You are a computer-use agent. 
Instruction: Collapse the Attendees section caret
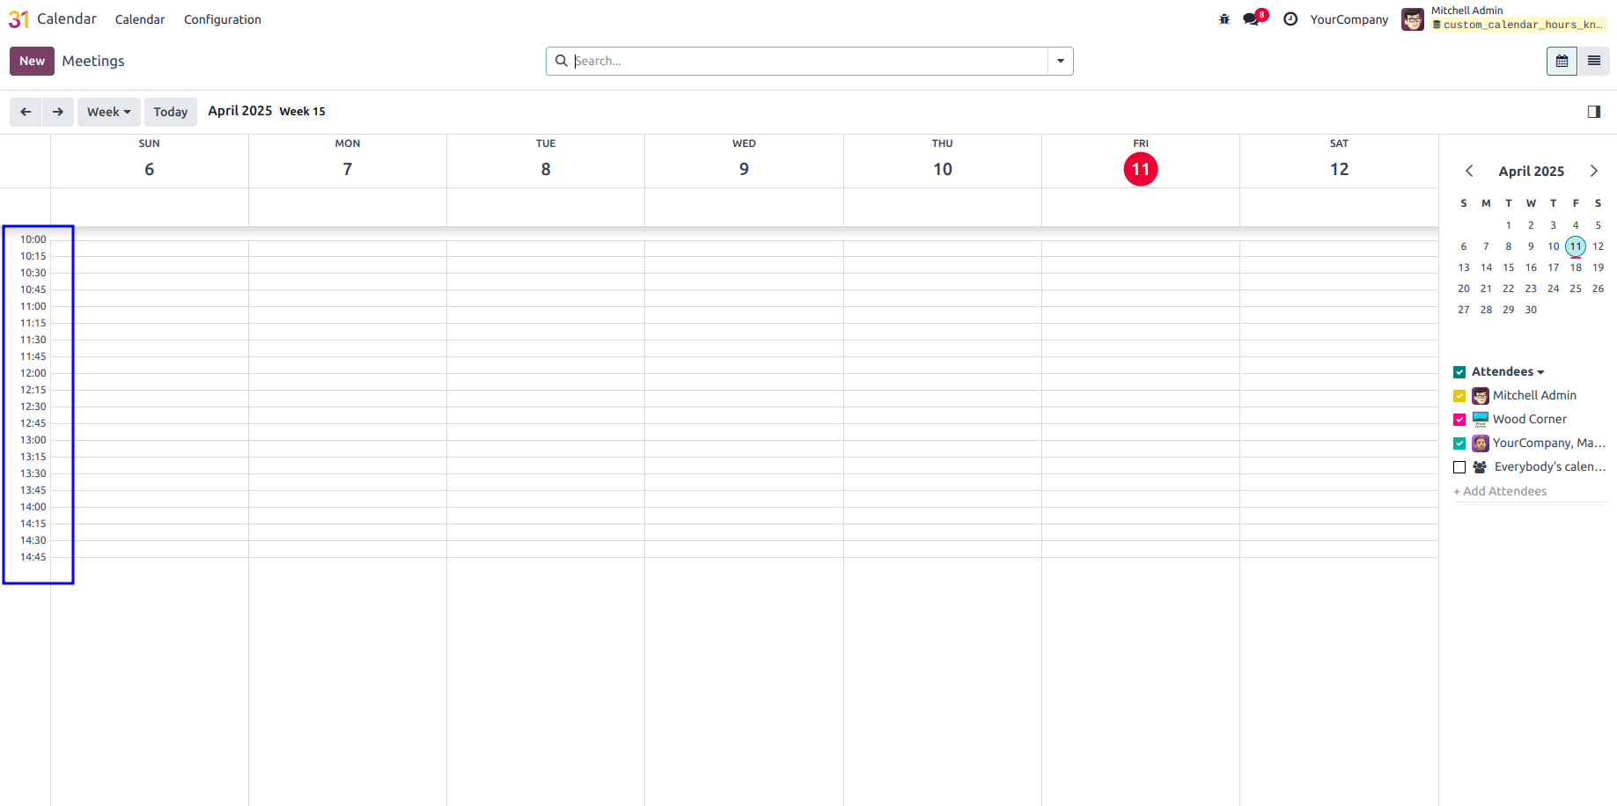[x=1540, y=372]
